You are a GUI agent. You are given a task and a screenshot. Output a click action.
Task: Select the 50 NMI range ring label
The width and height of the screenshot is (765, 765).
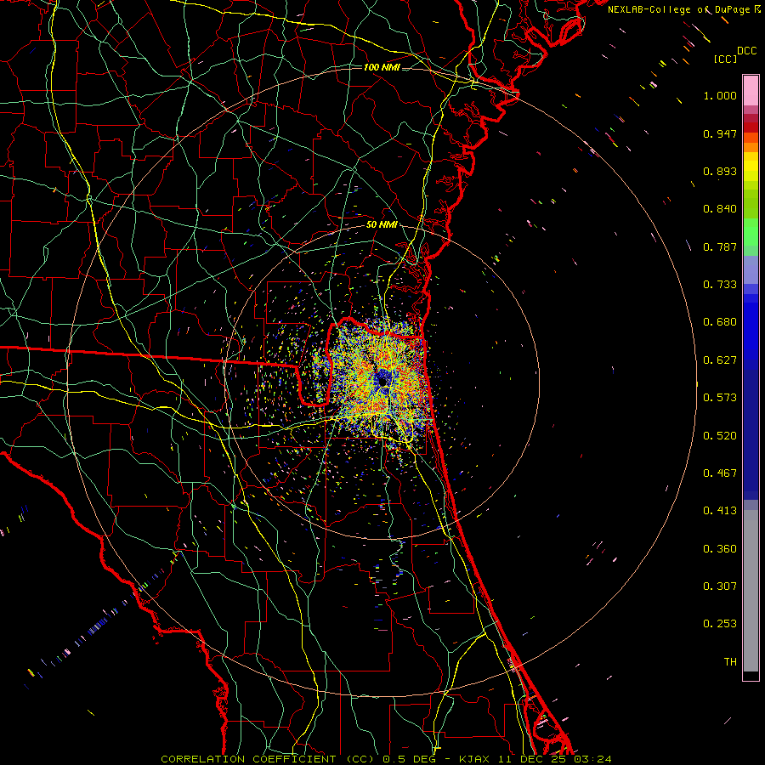(382, 224)
